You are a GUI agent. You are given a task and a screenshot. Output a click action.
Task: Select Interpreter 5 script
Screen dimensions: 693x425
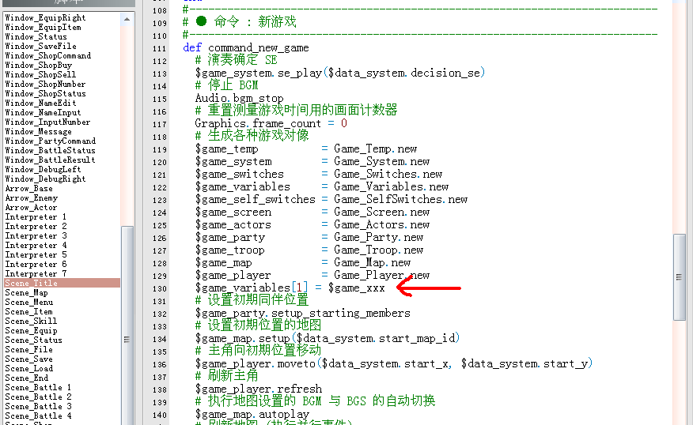tap(36, 255)
